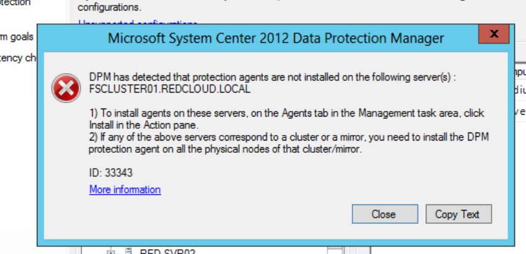The height and width of the screenshot is (254, 526).
Task: Click the 'goals' item in the left pane
Action: pyautogui.click(x=17, y=36)
